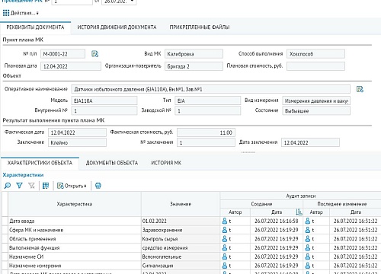Click the Модель field EIA110A

click(x=104, y=100)
